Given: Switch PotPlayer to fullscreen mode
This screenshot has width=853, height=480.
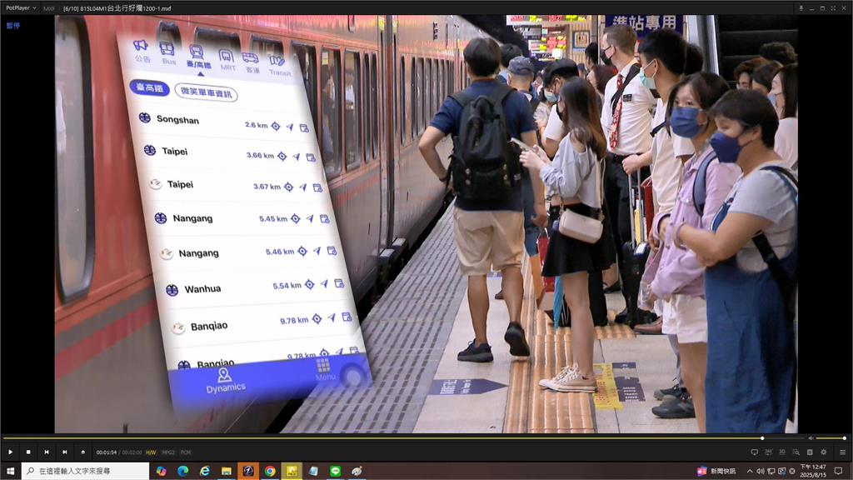Looking at the screenshot, I should coord(832,8).
